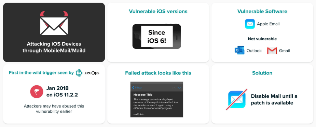This screenshot has width=316, height=127.
Task: Click the Jan 2018 on iOS 11.2.2 text
Action: tap(62, 91)
